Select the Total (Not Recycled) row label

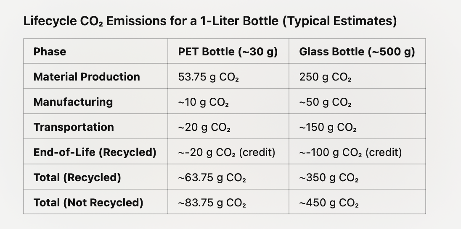(x=88, y=203)
